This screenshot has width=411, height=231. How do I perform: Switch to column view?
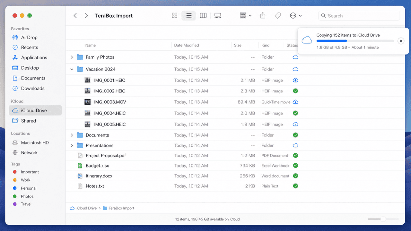click(203, 15)
